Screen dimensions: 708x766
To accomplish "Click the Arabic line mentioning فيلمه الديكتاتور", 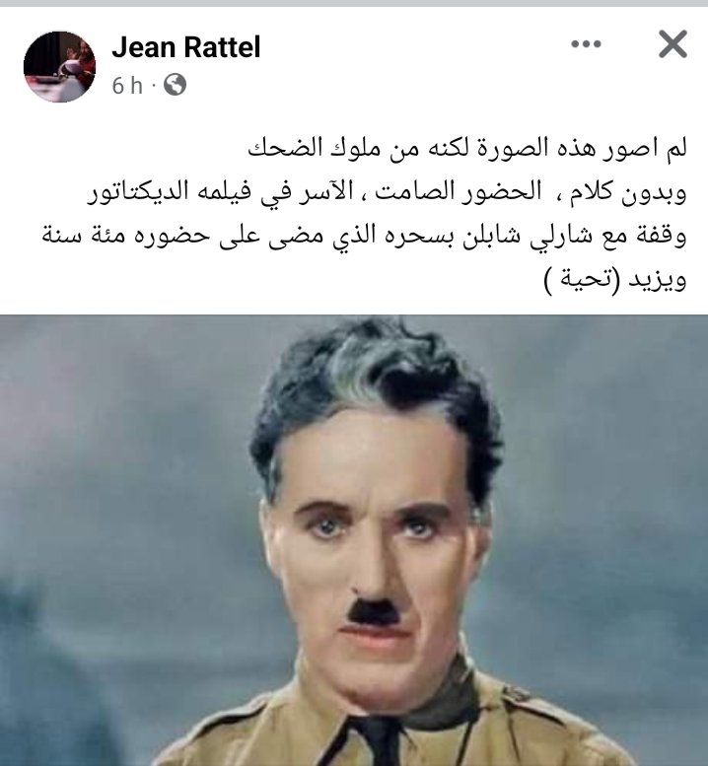I will [x=387, y=192].
